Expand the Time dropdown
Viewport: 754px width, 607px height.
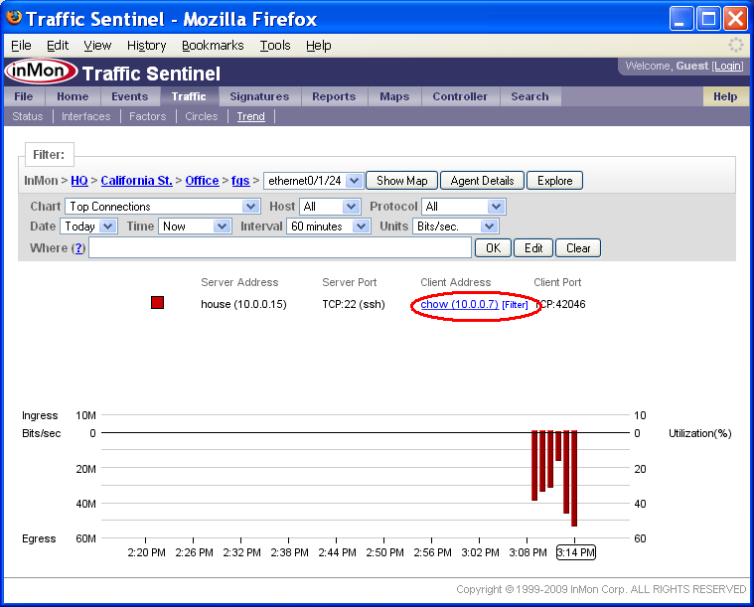pos(195,227)
